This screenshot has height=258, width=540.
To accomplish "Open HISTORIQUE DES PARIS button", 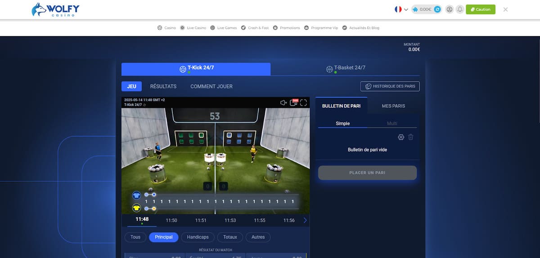I will [x=390, y=86].
